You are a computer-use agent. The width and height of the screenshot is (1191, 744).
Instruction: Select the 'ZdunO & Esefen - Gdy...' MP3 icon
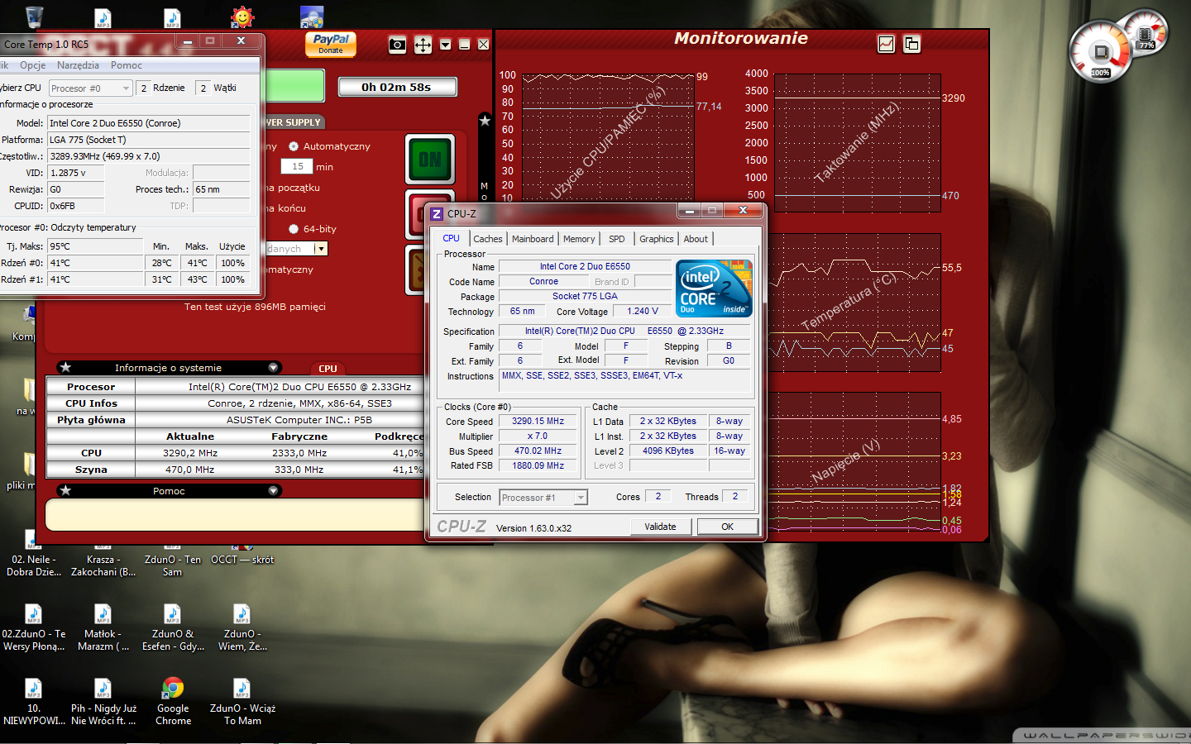pos(173,627)
